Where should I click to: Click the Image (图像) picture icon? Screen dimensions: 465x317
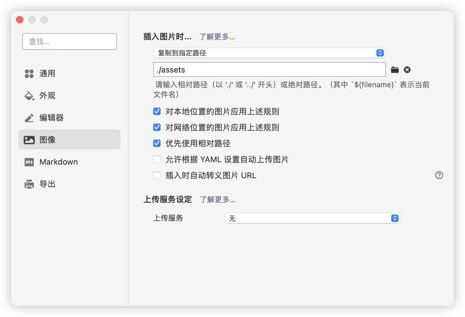(29, 140)
